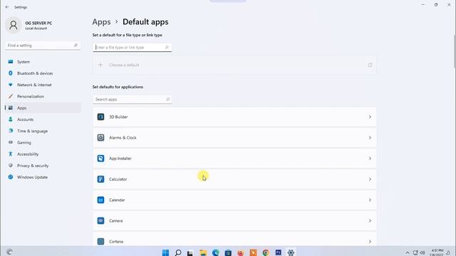
Task: Click the Accounts person icon
Action: [x=11, y=119]
